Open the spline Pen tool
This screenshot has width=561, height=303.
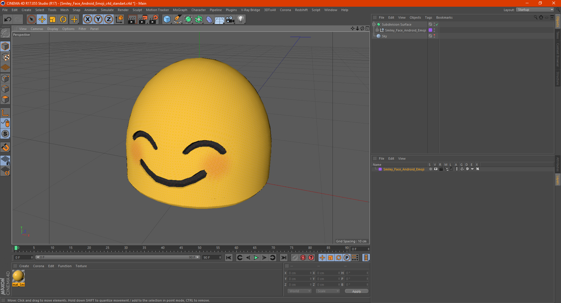[178, 20]
